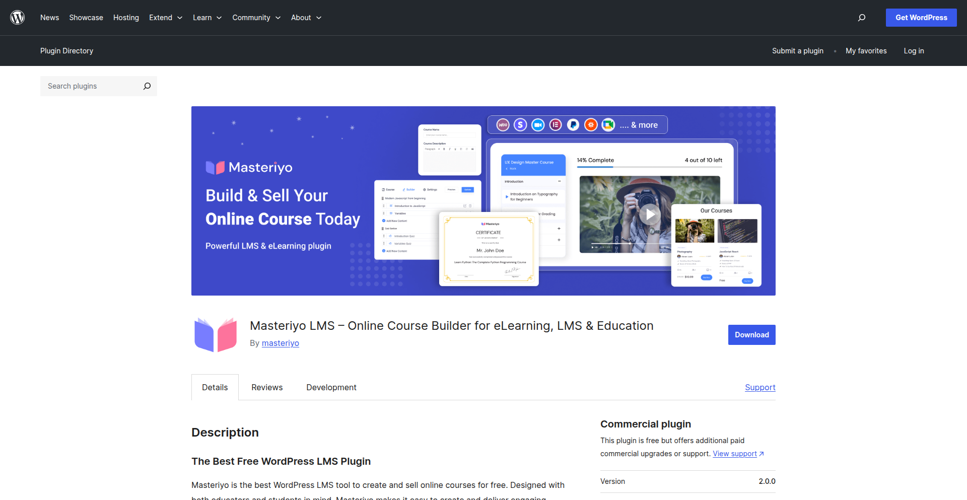Image resolution: width=967 pixels, height=500 pixels.
Task: Click the WooCommerce icon in banner
Action: (503, 125)
